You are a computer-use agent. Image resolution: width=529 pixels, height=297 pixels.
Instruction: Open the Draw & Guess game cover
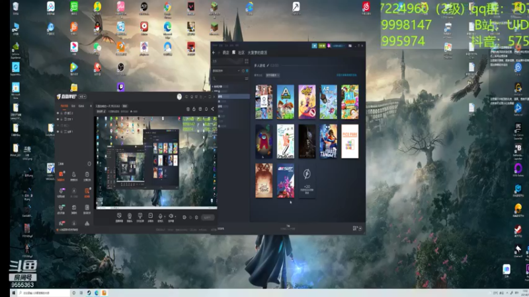coord(286,141)
